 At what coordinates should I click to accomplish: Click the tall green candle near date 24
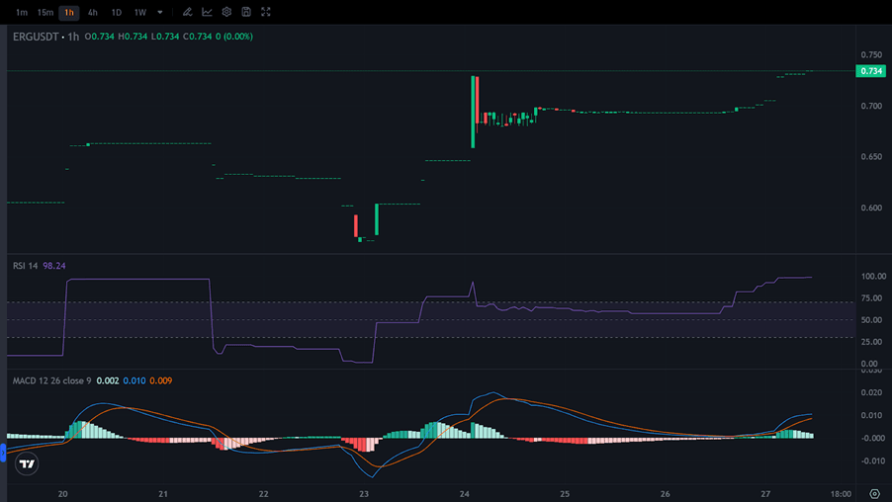click(x=473, y=112)
